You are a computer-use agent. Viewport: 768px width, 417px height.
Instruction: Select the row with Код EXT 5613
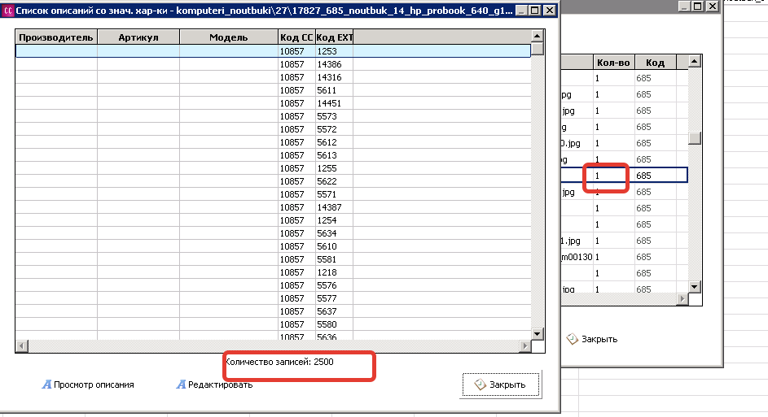274,155
